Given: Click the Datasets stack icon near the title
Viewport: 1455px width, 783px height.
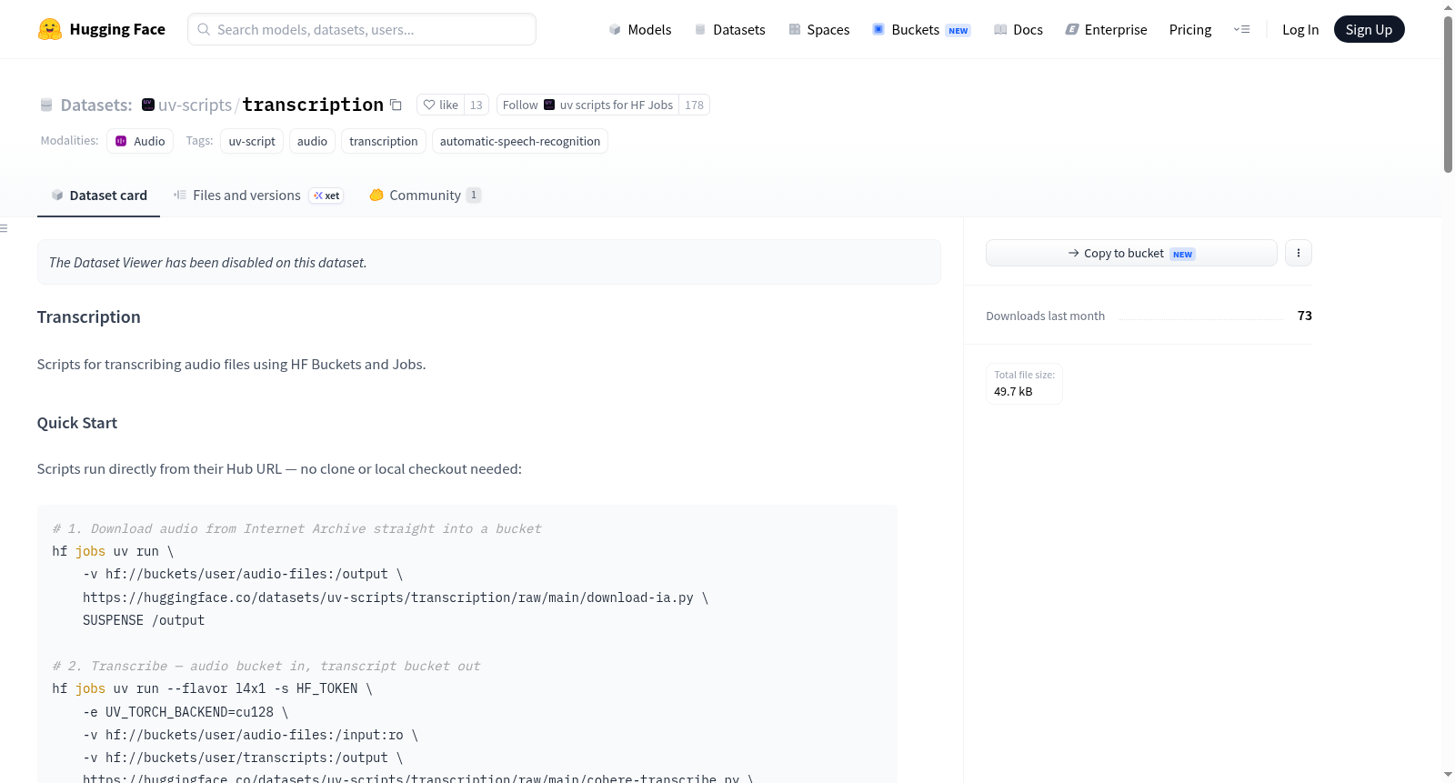Looking at the screenshot, I should pos(46,105).
